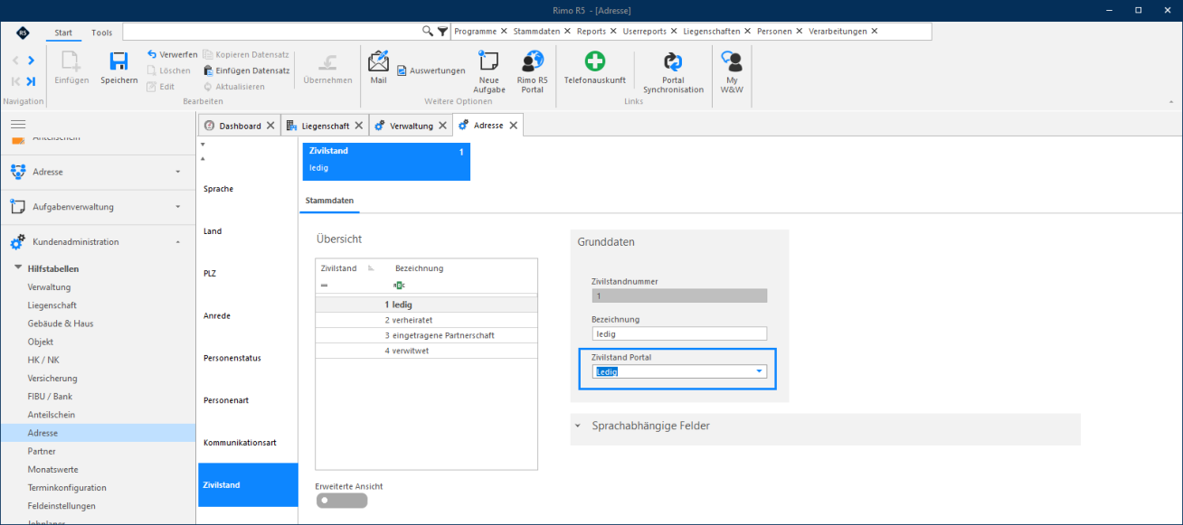Click the ribbon search input box
Viewport: 1183px width, 525px height.
coord(271,31)
